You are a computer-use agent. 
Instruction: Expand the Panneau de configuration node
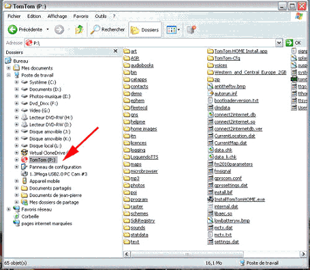tap(16, 167)
